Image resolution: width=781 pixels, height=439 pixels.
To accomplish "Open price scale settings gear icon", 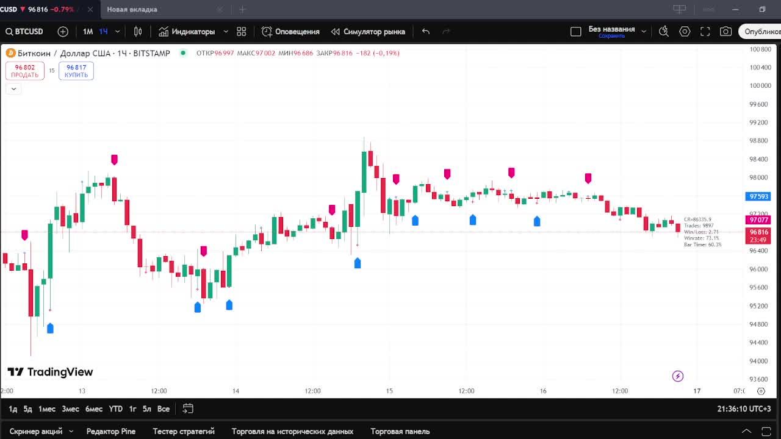I will (x=761, y=391).
